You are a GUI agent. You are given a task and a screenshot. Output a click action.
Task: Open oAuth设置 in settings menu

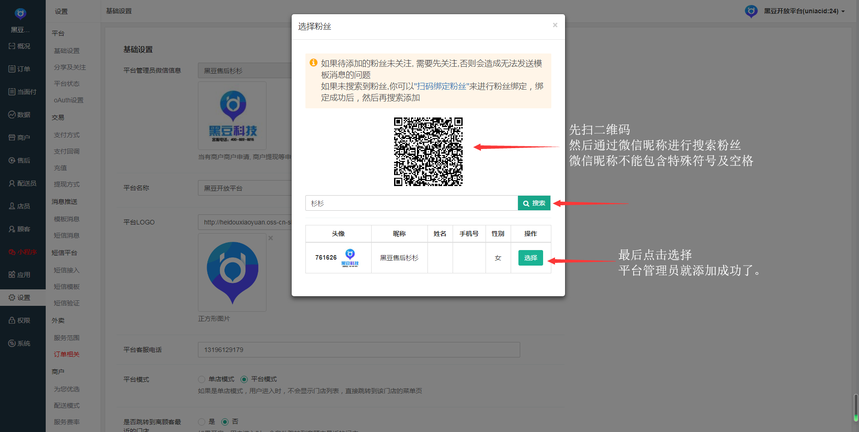pos(69,100)
